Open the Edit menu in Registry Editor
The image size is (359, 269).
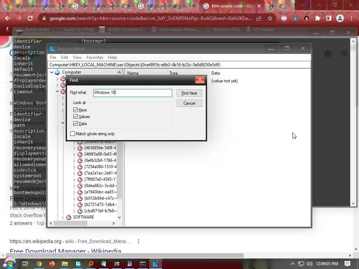pos(65,57)
